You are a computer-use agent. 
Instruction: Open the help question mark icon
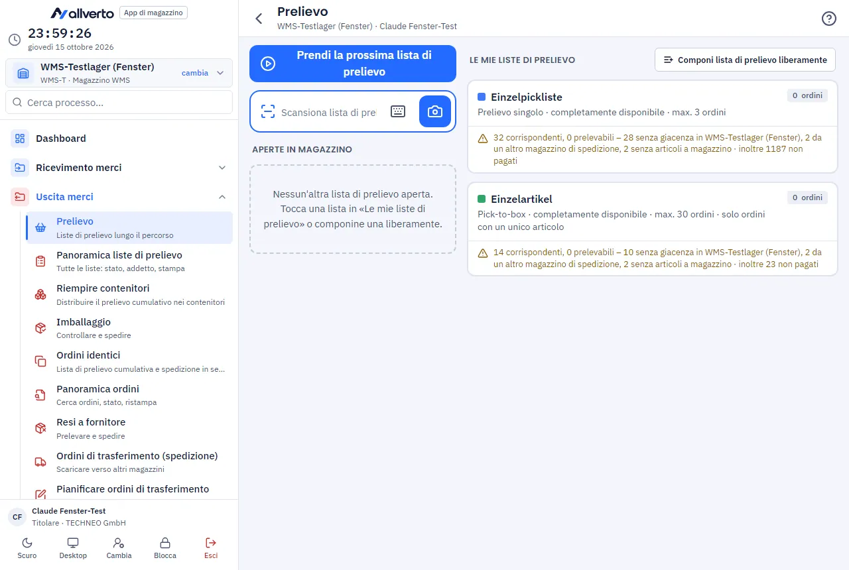pos(828,19)
